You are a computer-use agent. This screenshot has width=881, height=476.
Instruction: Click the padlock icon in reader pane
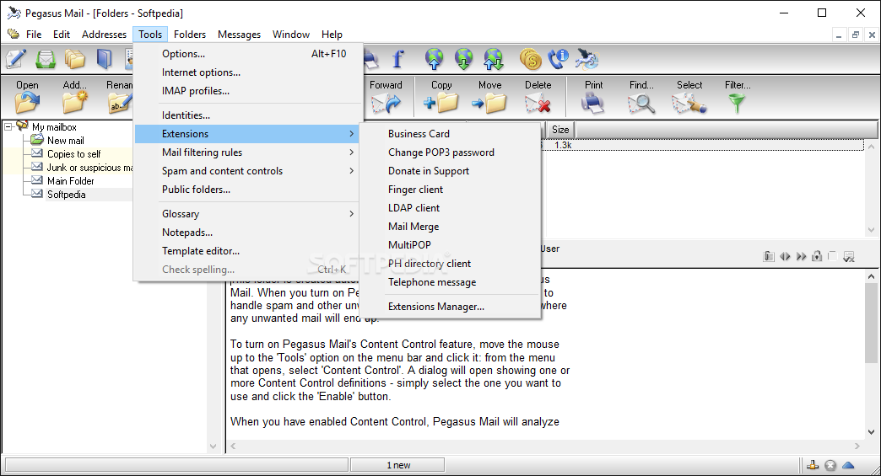click(817, 256)
